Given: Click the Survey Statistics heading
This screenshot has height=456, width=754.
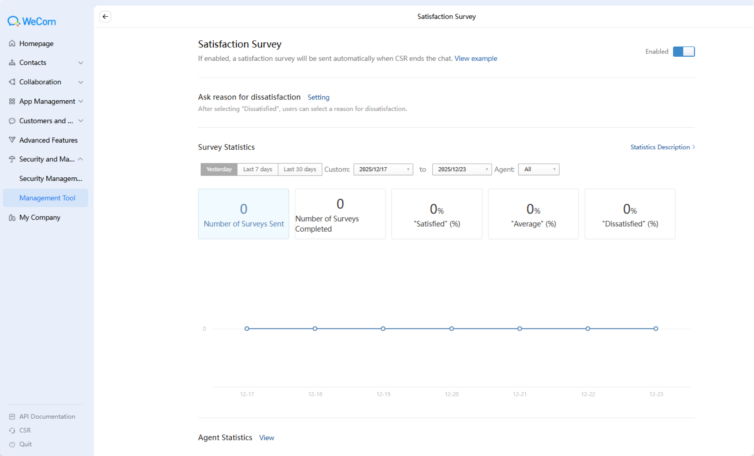Looking at the screenshot, I should point(226,147).
